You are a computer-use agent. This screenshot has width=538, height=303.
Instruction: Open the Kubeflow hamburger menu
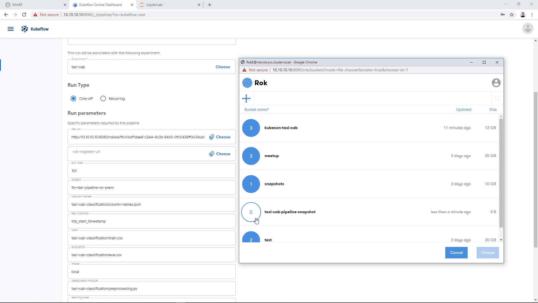tap(11, 29)
